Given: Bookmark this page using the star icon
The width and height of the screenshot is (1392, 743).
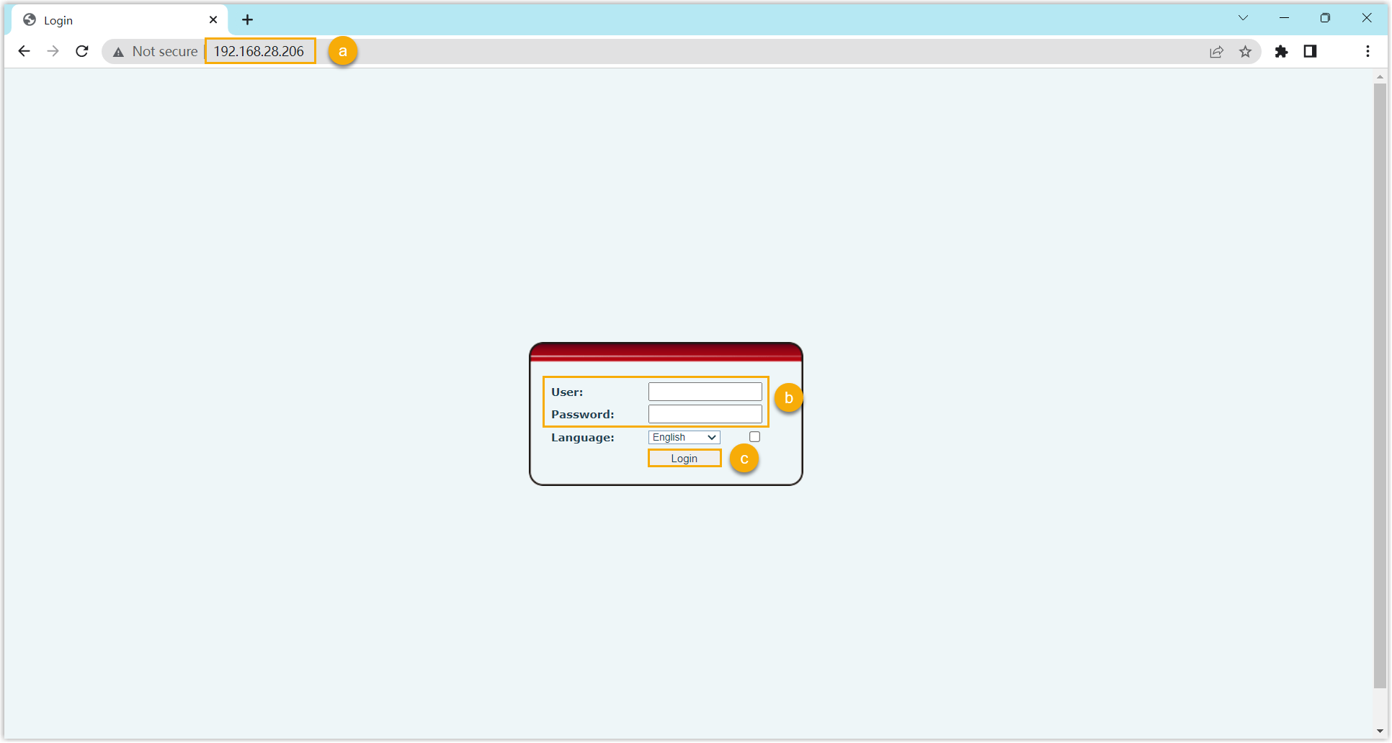Looking at the screenshot, I should 1246,51.
